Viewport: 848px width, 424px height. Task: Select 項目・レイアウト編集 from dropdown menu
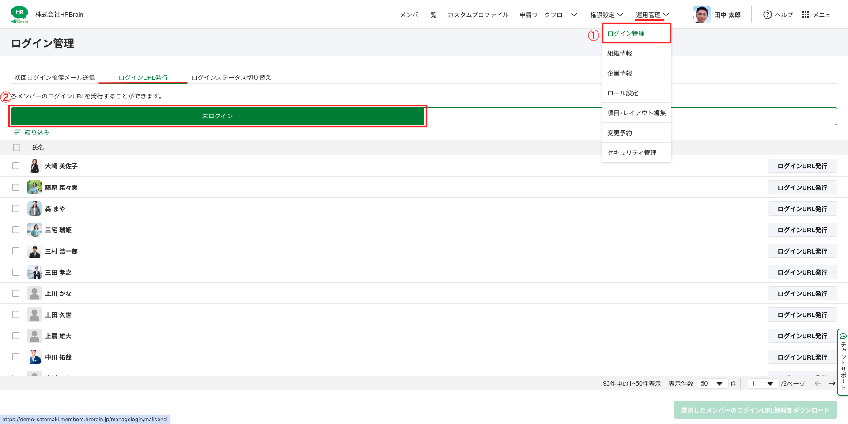(x=636, y=113)
